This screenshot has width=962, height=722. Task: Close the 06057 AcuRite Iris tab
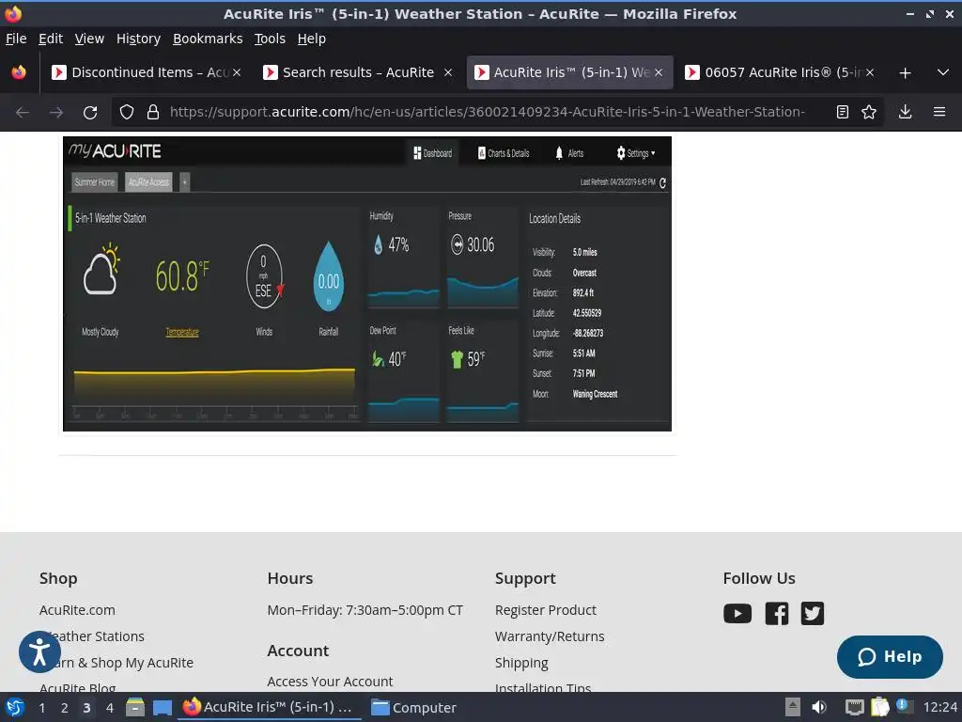[869, 72]
